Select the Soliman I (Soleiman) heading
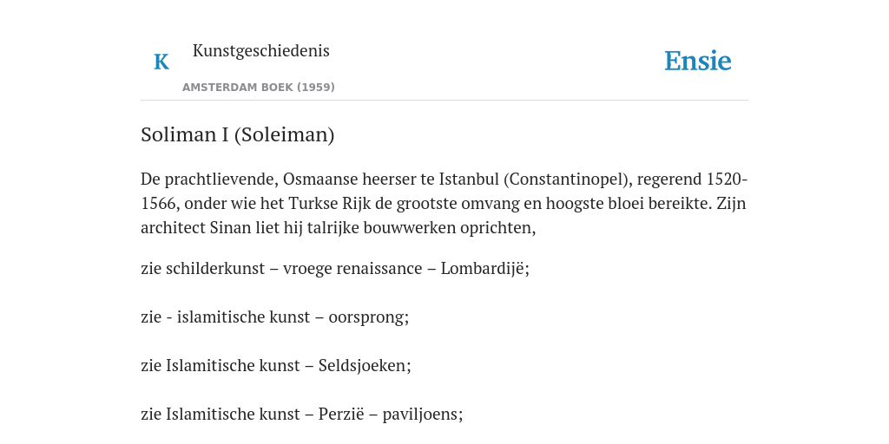Viewport: 889px width, 444px height. [238, 134]
